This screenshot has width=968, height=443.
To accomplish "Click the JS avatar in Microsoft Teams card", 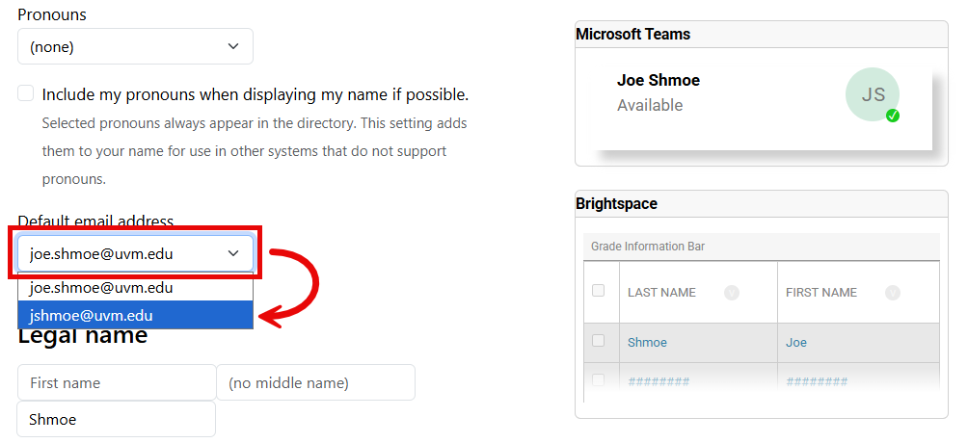I will (x=873, y=94).
